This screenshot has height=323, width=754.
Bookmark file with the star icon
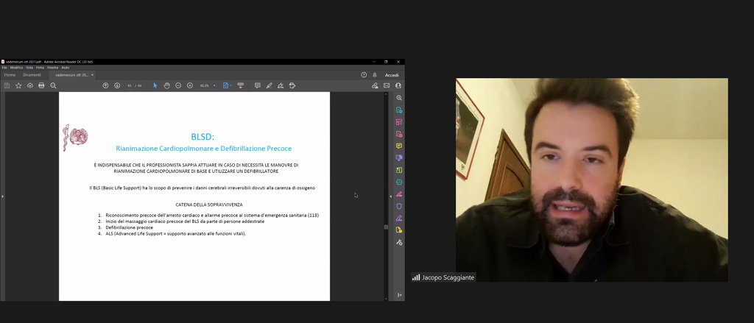18,85
